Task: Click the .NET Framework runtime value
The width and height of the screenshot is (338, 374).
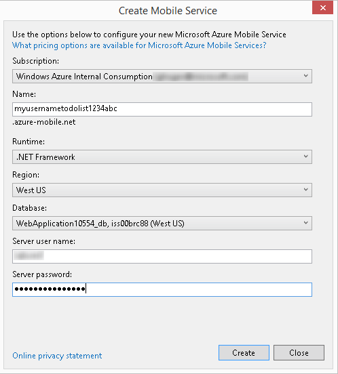Action: point(45,157)
